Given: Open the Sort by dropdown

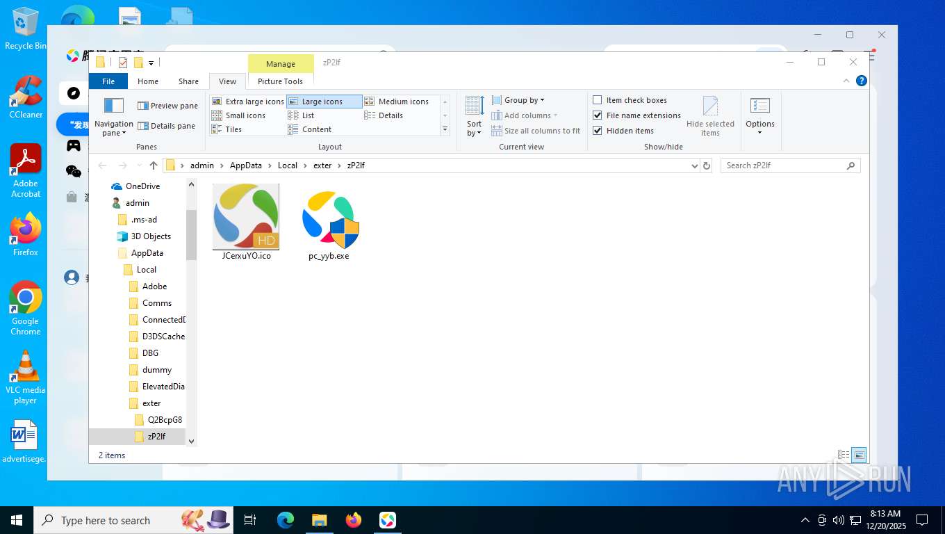Looking at the screenshot, I should click(474, 117).
